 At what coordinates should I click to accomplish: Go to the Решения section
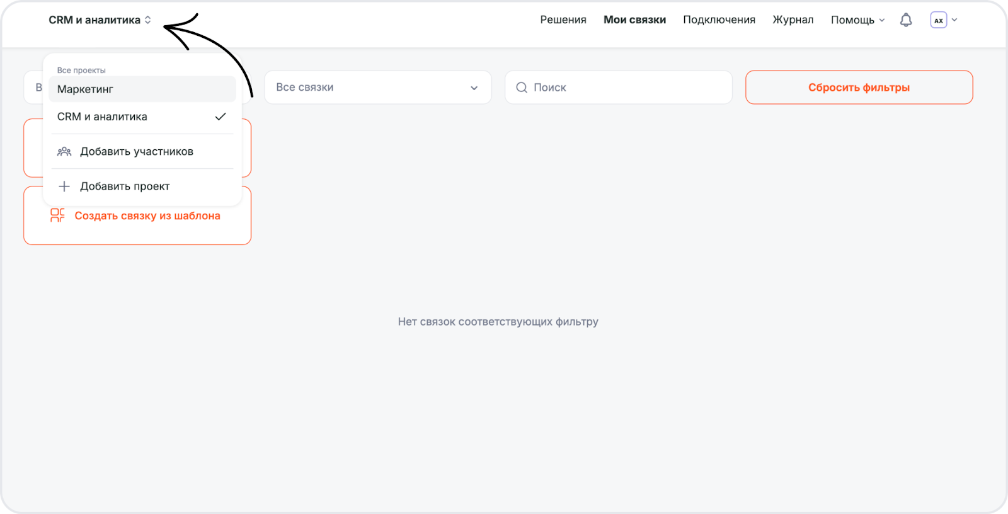pyautogui.click(x=563, y=20)
